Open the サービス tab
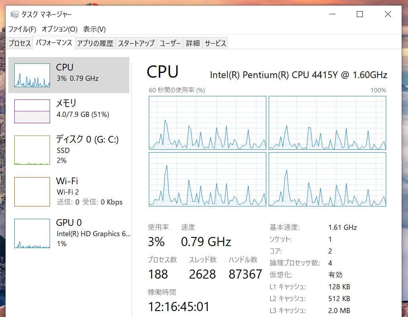 click(x=215, y=43)
